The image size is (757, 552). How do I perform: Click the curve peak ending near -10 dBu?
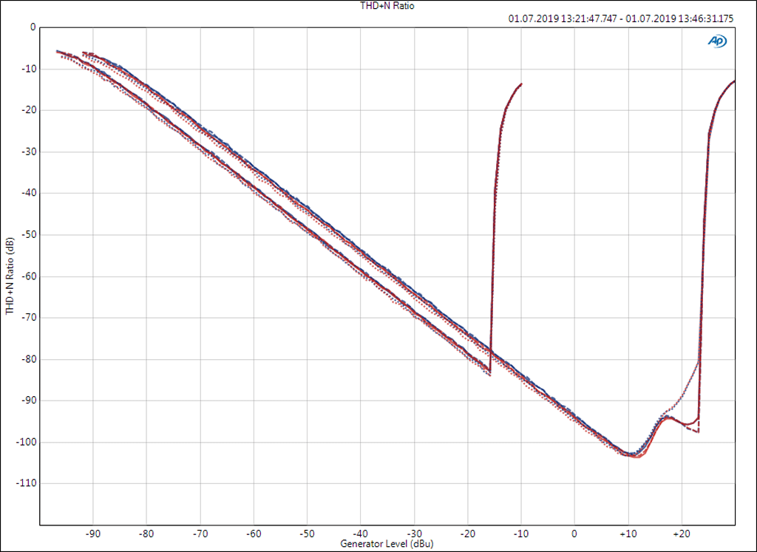[x=521, y=84]
